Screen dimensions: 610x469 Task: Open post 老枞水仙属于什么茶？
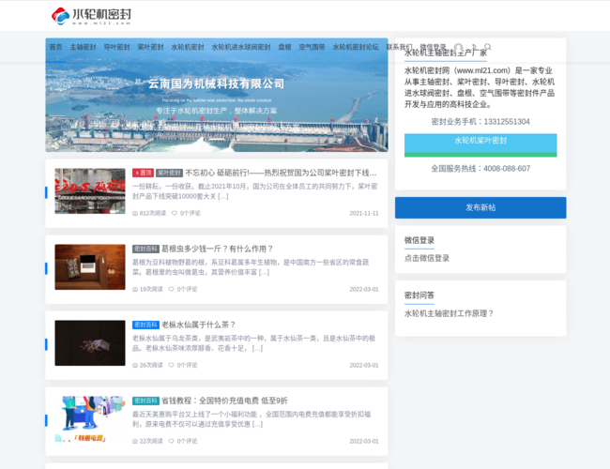click(x=199, y=325)
